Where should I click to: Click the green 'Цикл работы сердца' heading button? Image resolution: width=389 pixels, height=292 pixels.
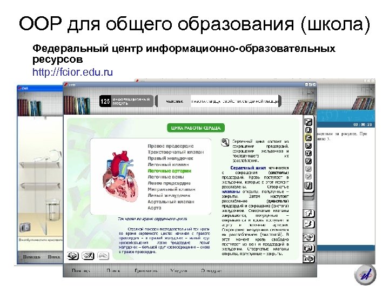tap(196, 128)
